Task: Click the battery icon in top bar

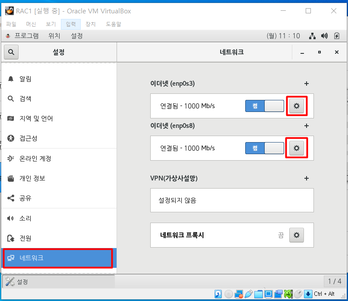Action: point(337,36)
